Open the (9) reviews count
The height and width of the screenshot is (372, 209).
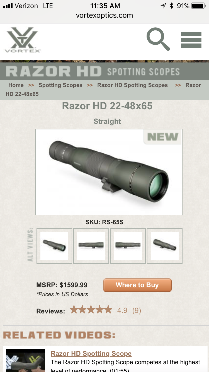(137, 310)
